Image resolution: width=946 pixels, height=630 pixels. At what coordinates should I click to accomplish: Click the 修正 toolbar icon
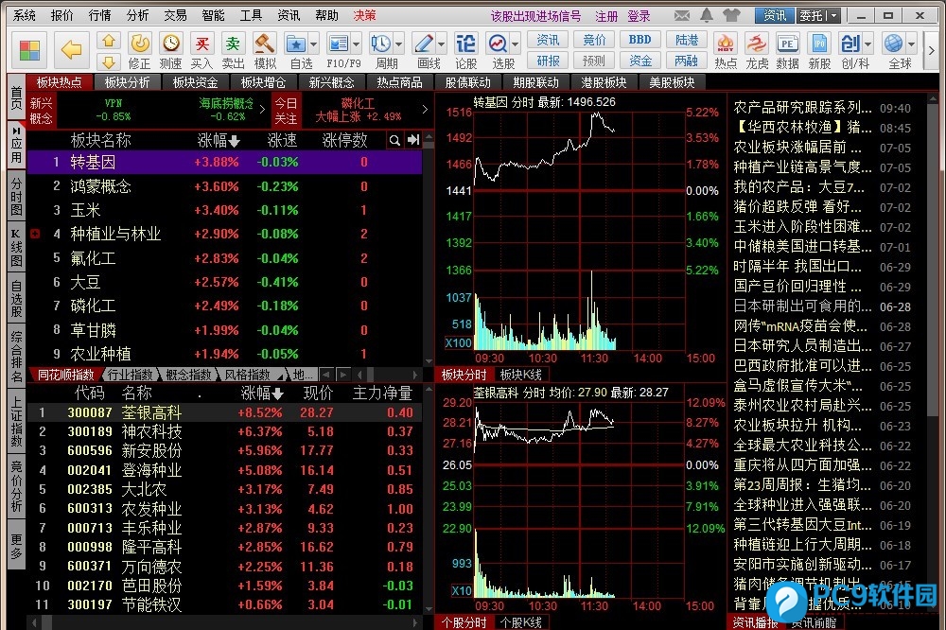click(139, 51)
